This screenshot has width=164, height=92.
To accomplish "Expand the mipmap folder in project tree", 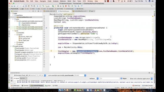I will point(15,42).
